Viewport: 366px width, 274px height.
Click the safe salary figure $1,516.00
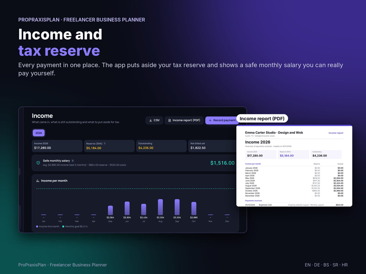click(222, 163)
